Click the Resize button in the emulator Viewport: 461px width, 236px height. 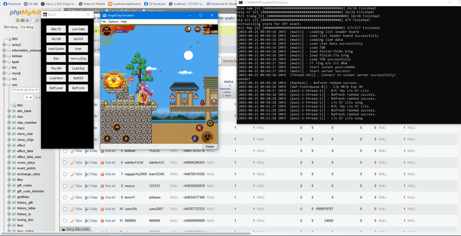pyautogui.click(x=210, y=146)
